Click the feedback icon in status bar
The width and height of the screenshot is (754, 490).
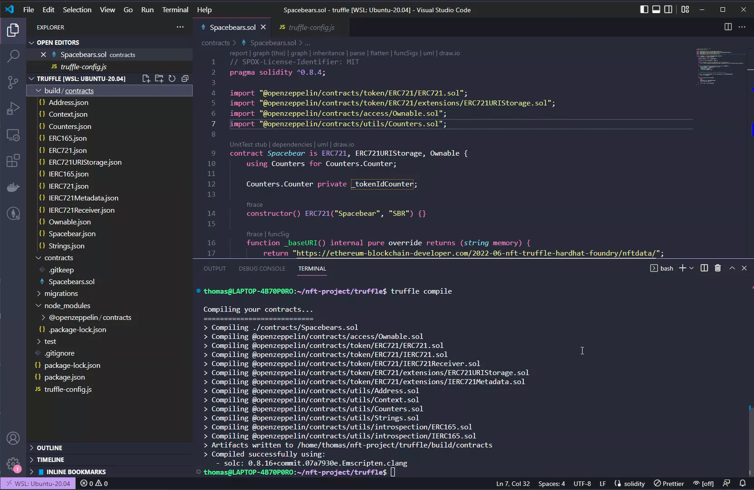(x=726, y=483)
